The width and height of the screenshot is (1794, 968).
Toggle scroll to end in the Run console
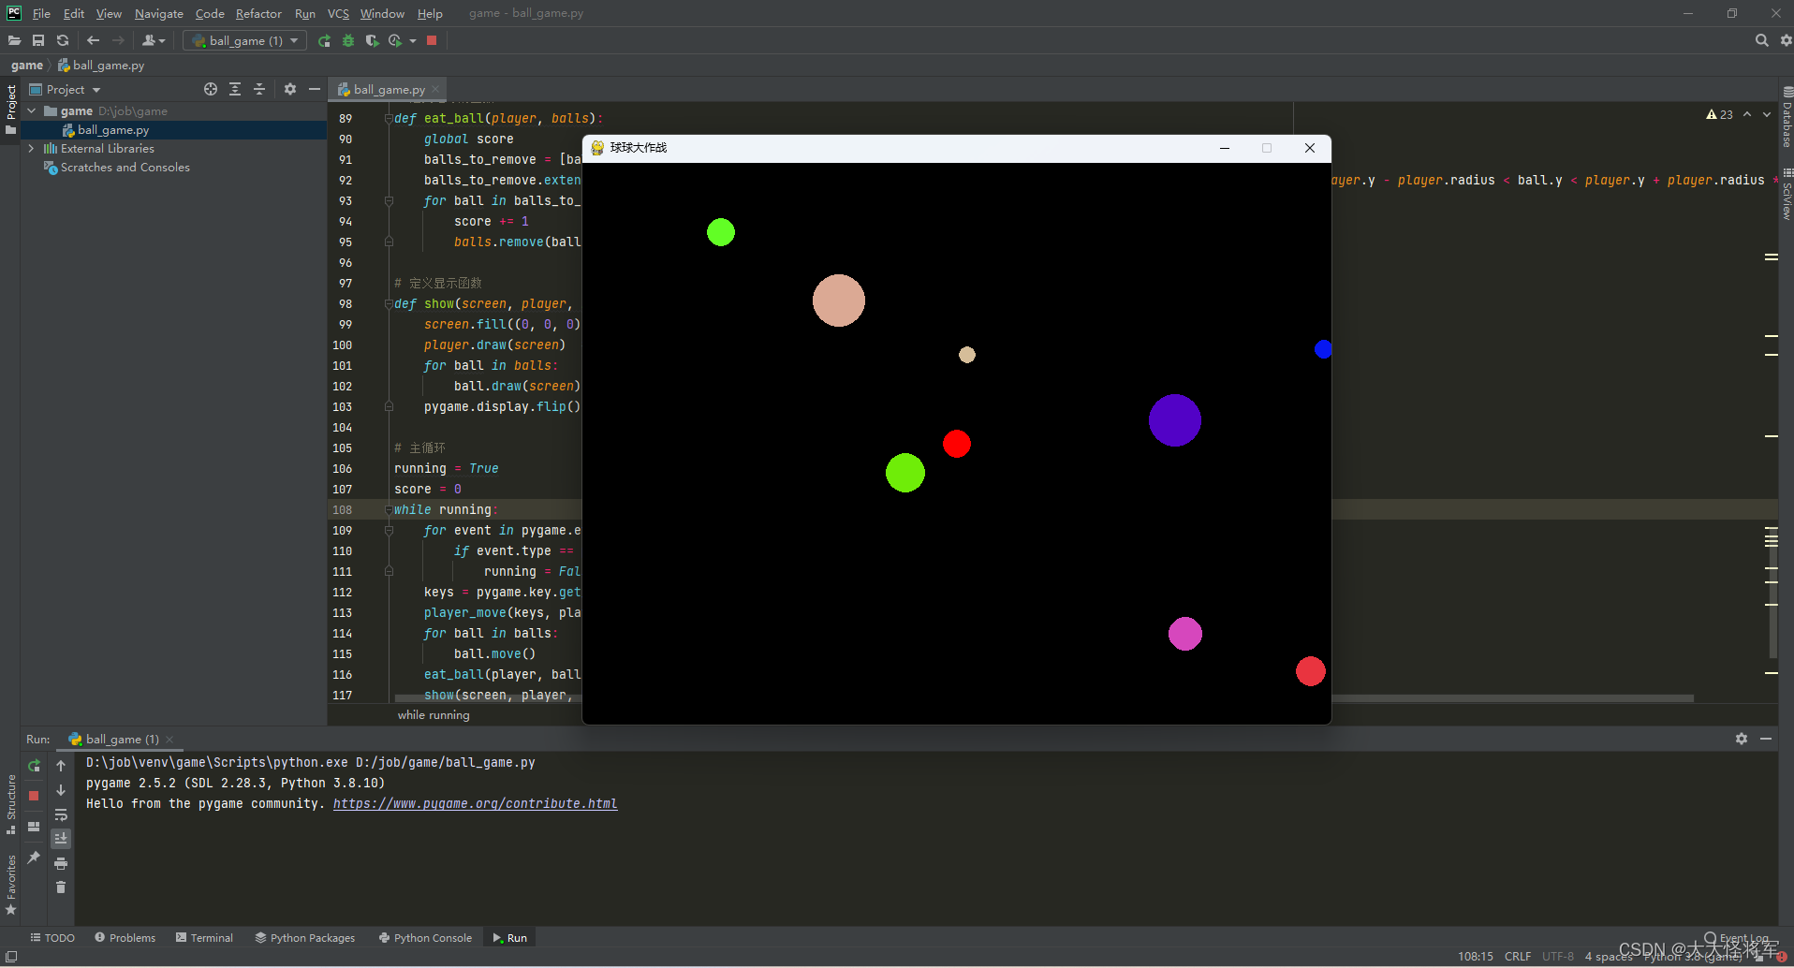(x=61, y=839)
